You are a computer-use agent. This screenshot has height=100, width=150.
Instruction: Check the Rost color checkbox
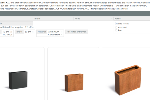(116, 30)
